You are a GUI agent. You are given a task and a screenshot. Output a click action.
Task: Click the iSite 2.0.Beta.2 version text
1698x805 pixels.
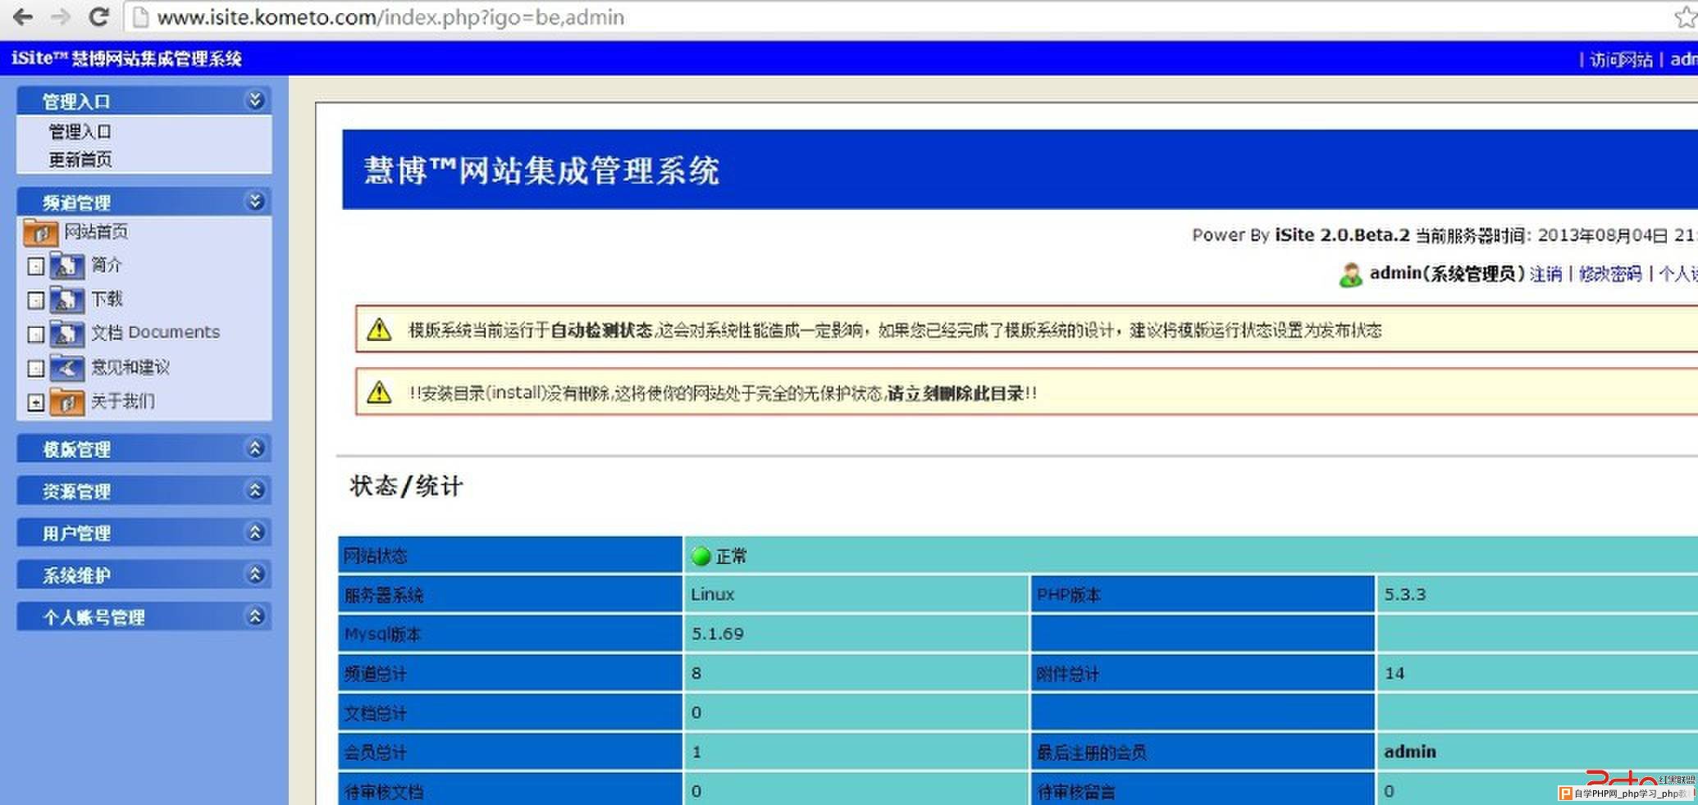click(x=1342, y=235)
